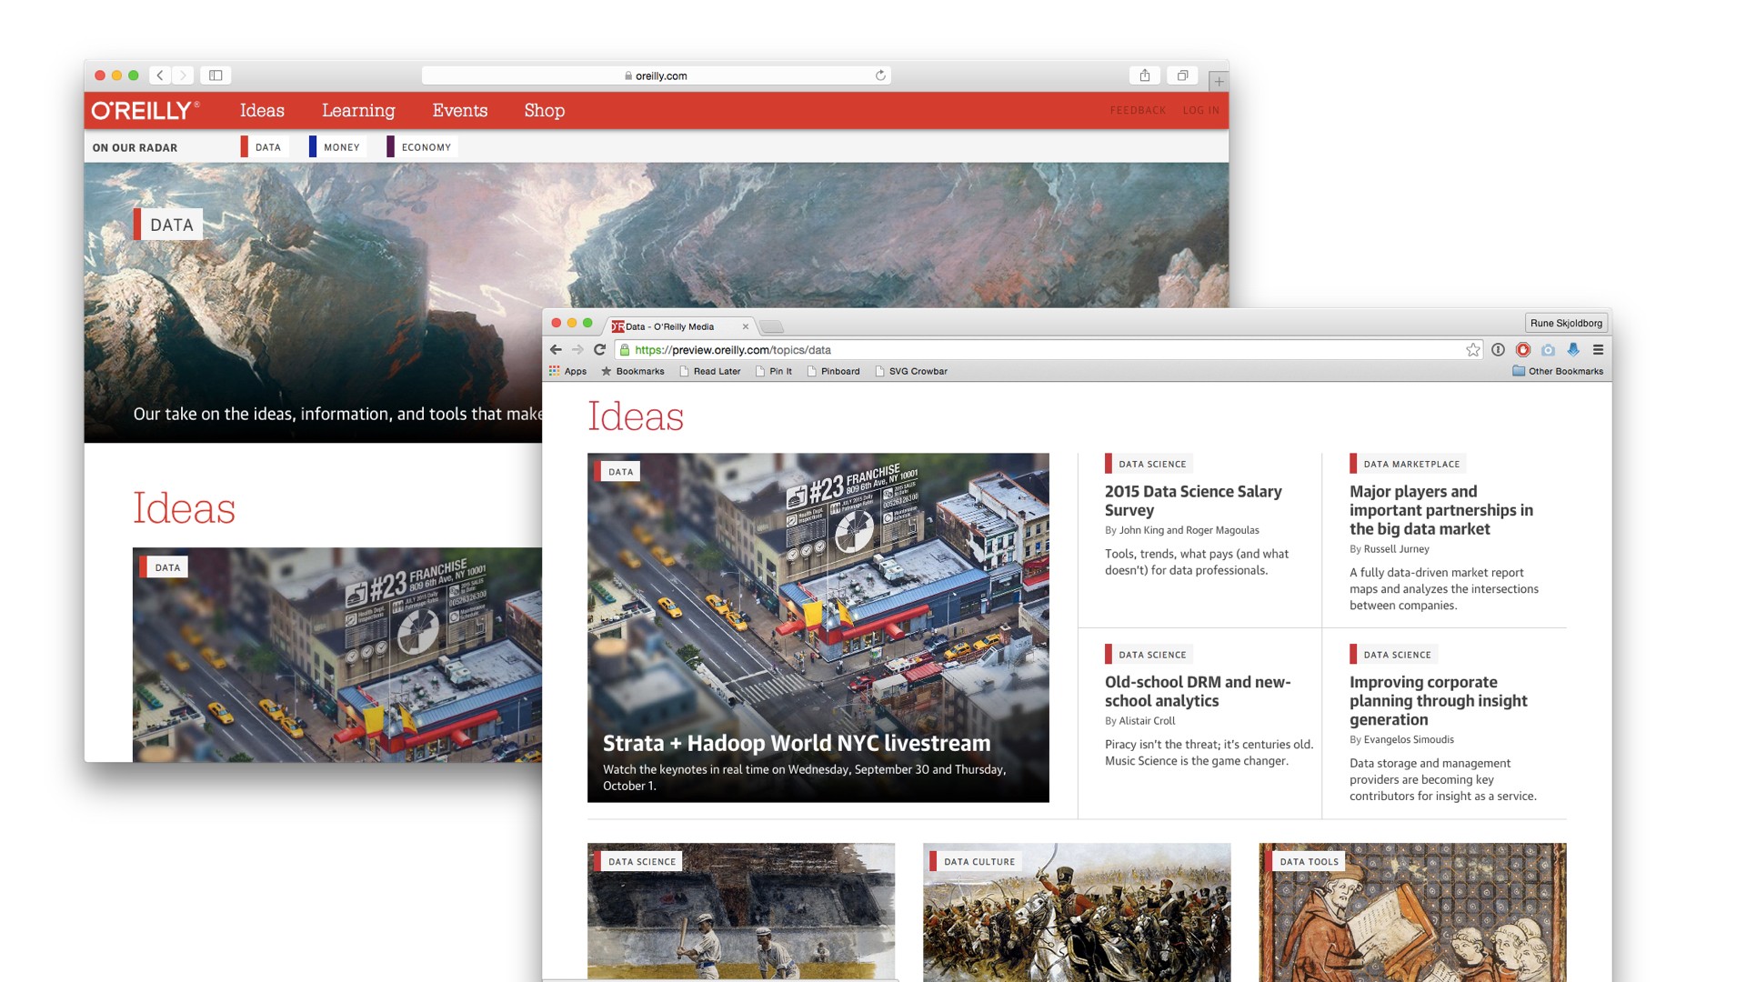The height and width of the screenshot is (982, 1746).
Task: Click Chrome forward arrow
Action: (577, 349)
